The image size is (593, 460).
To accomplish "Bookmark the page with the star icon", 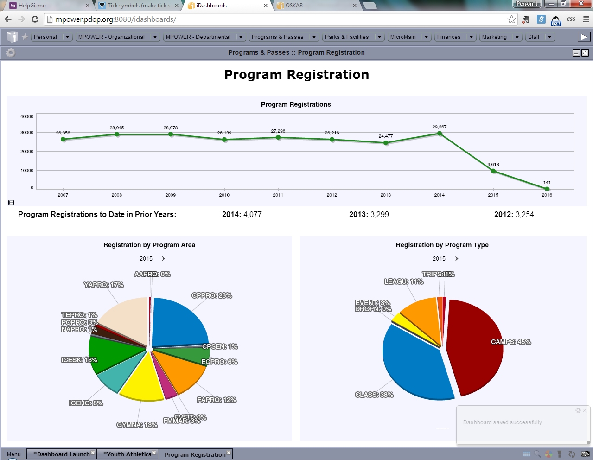I will 511,19.
